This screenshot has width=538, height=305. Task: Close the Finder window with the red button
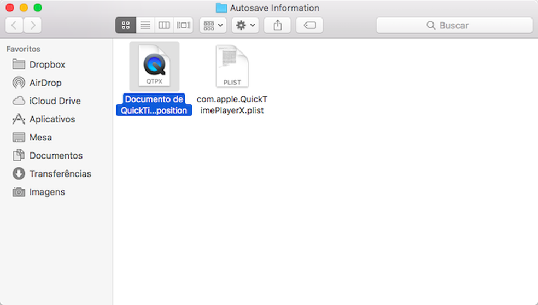click(x=10, y=8)
